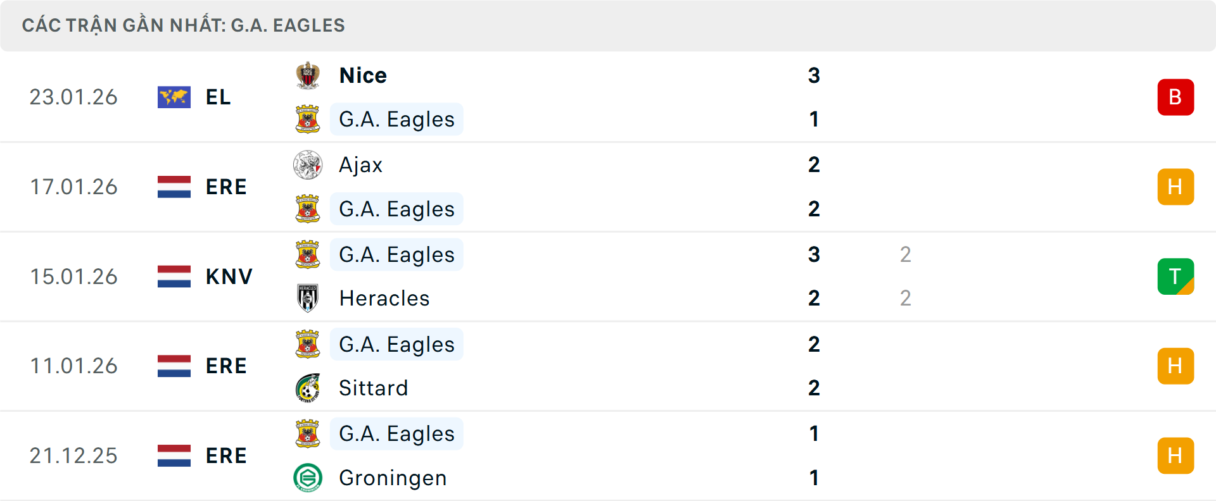
Task: Click the Heracles club badge
Action: (308, 298)
